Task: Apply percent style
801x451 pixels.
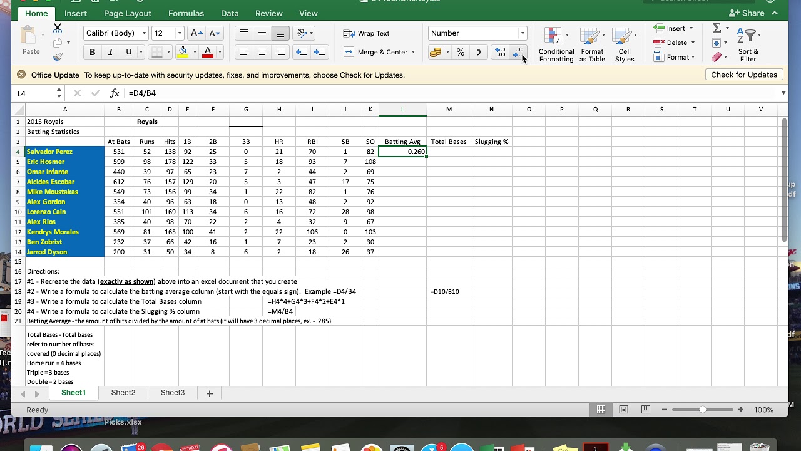Action: point(461,53)
